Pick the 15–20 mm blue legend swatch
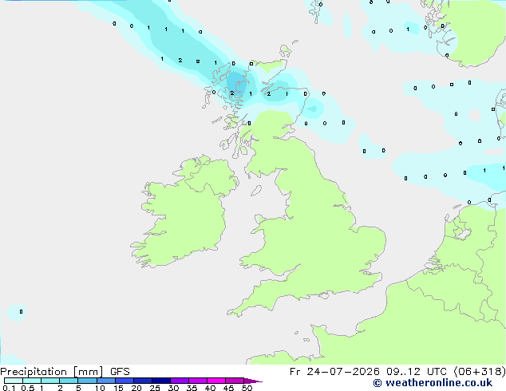 [125, 381]
